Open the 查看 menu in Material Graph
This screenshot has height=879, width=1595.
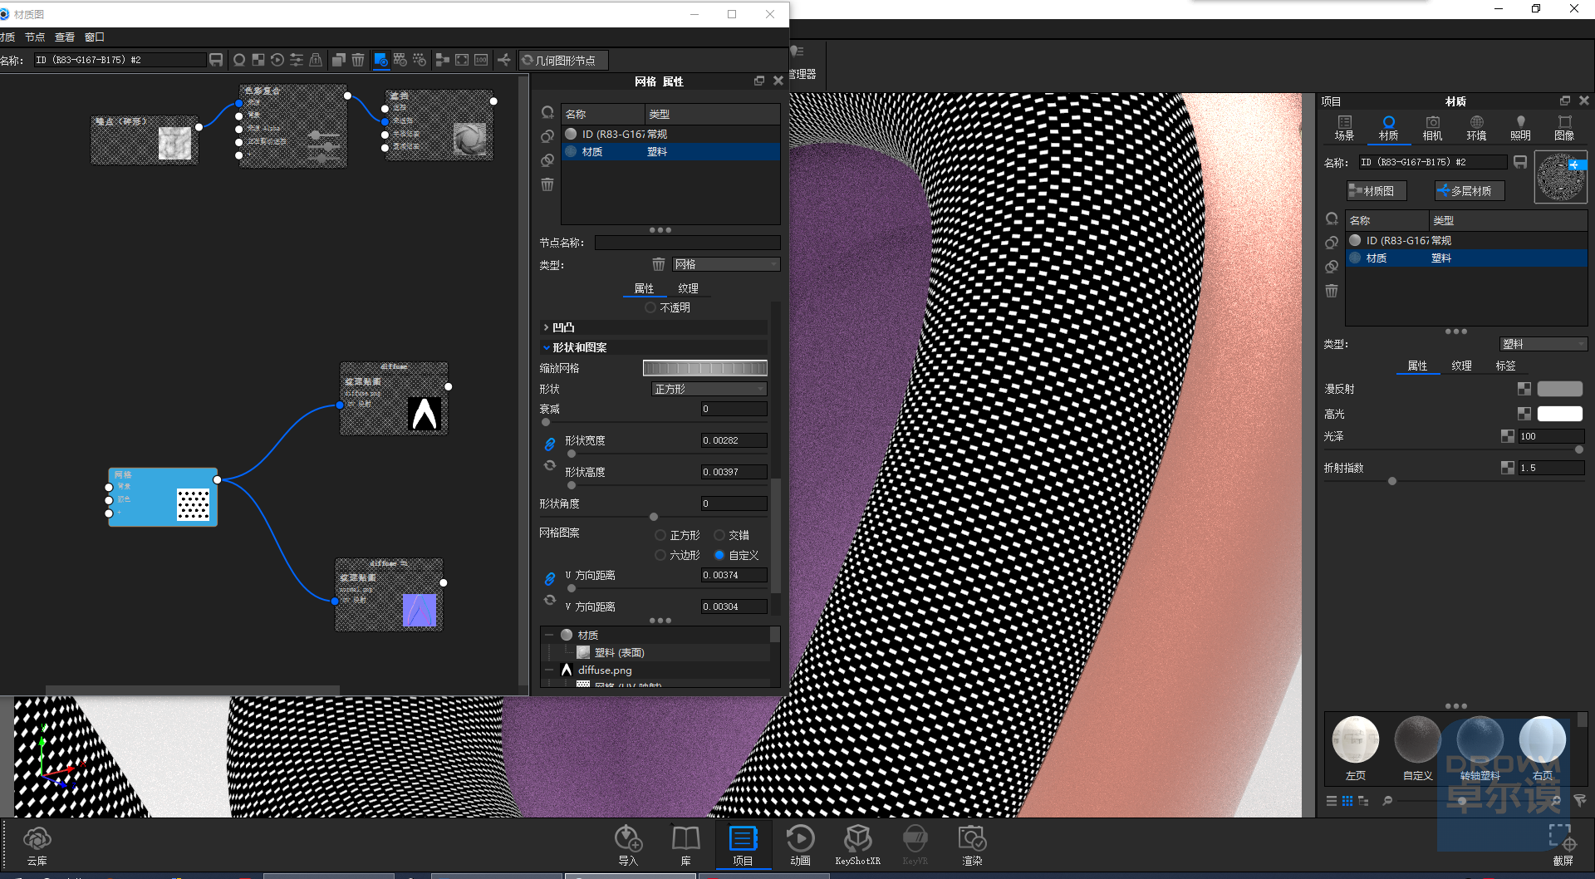(65, 37)
